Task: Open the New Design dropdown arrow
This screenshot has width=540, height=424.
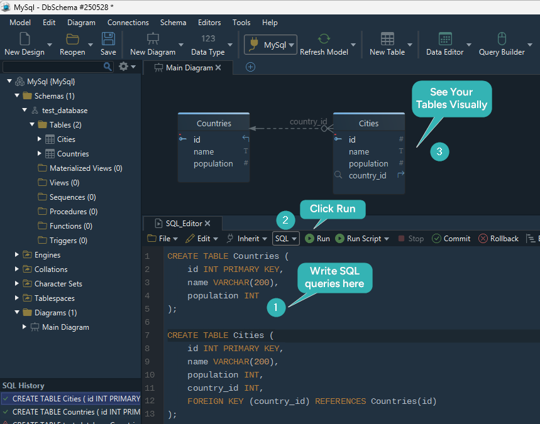Action: tap(50, 45)
